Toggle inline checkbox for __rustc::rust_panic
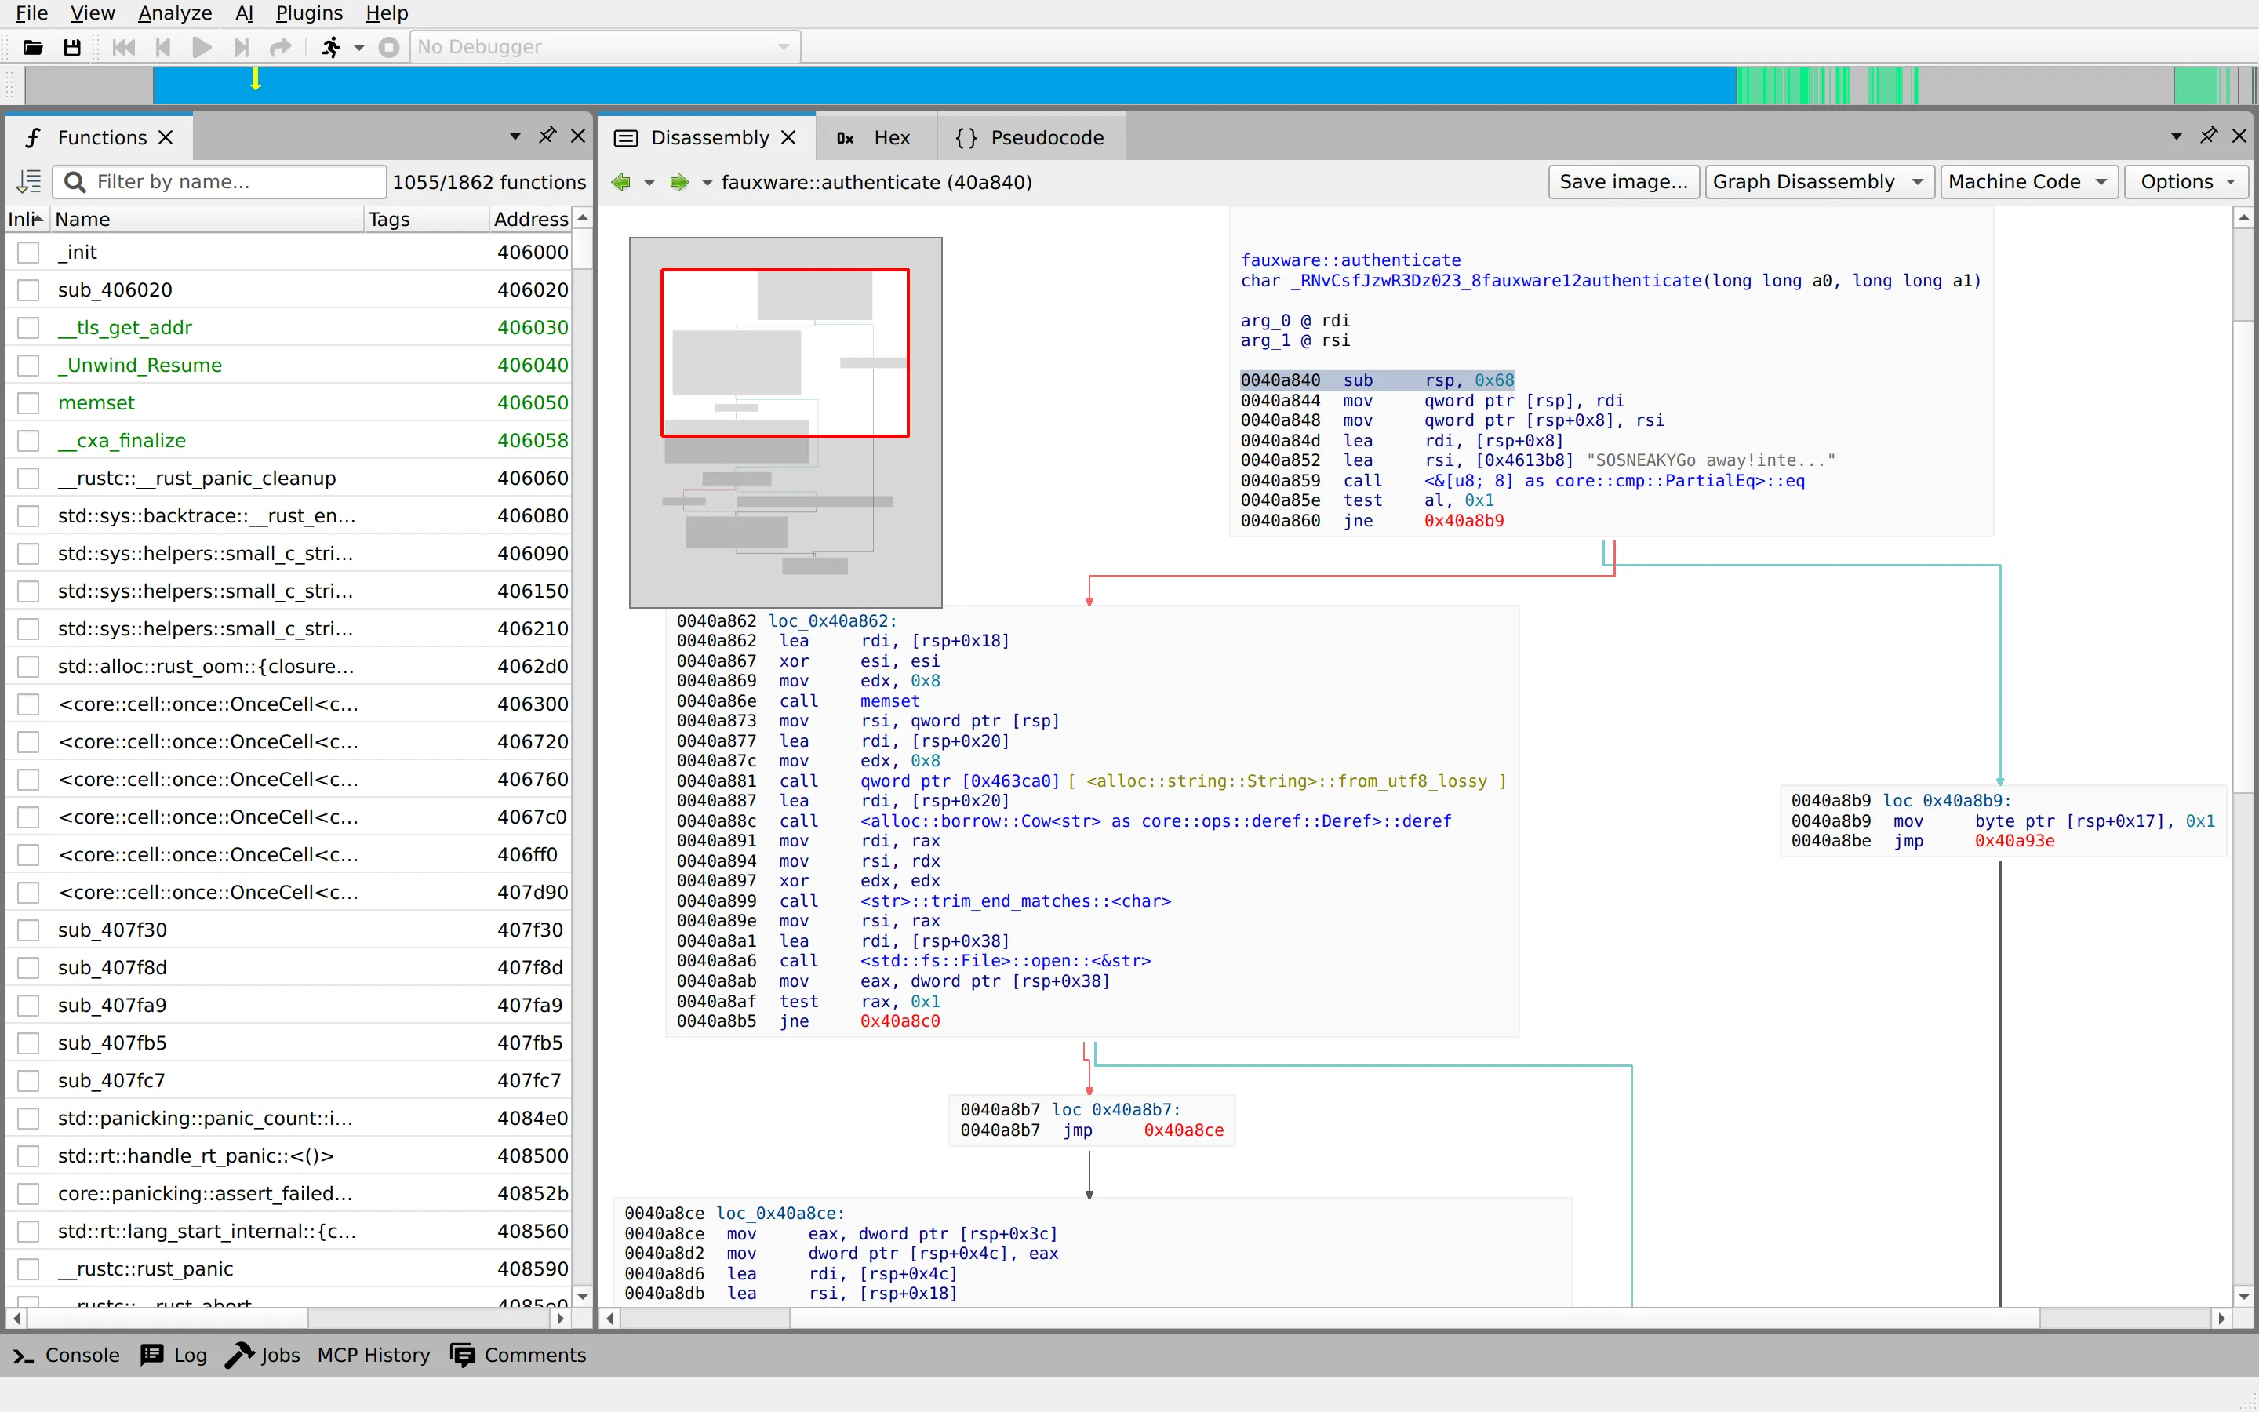 click(x=29, y=1269)
